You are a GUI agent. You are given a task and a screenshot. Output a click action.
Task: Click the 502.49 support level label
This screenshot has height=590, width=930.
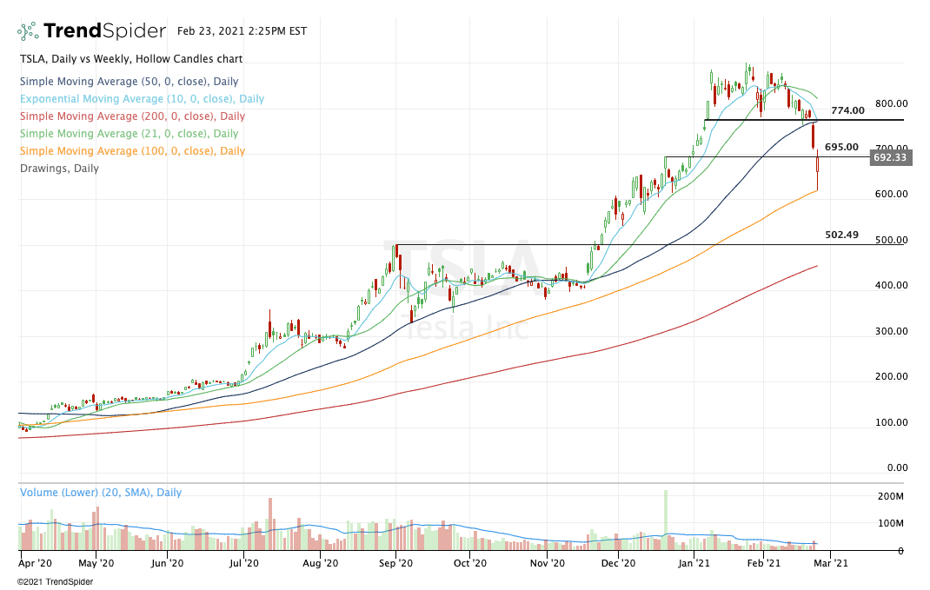(x=841, y=235)
